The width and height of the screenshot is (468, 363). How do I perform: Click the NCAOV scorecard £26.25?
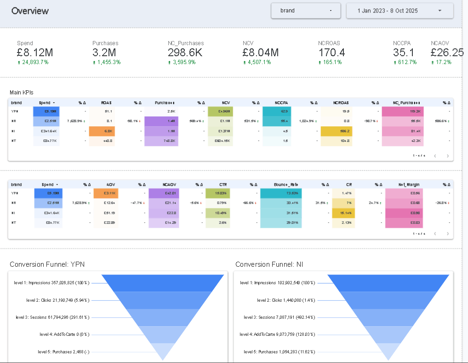coord(447,53)
